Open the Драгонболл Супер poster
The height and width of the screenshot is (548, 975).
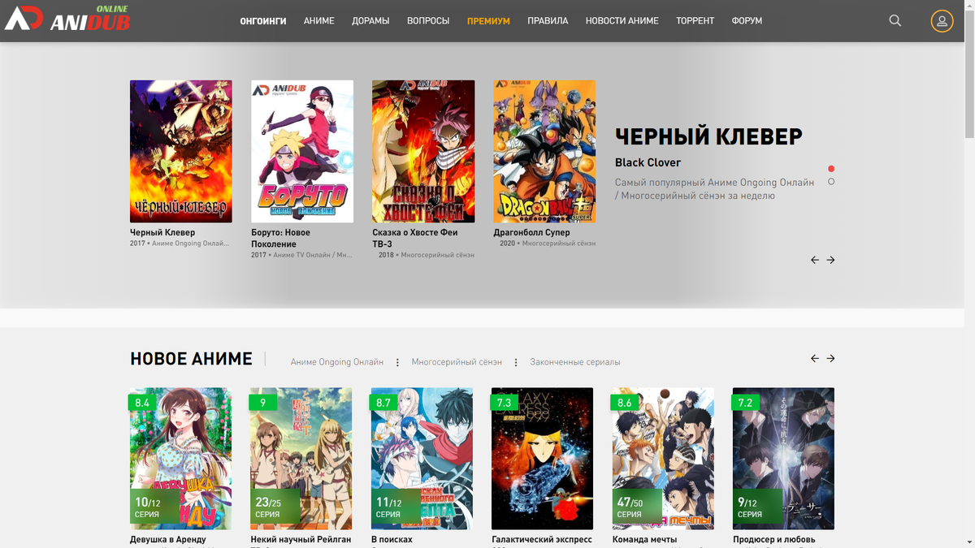[x=544, y=151]
